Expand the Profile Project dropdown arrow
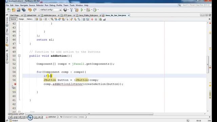Viewport: 217px width, 122px height. [98, 10]
